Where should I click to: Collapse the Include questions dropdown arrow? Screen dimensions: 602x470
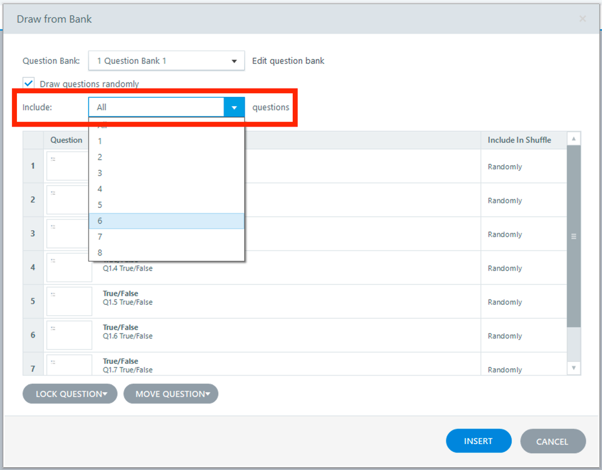(234, 107)
